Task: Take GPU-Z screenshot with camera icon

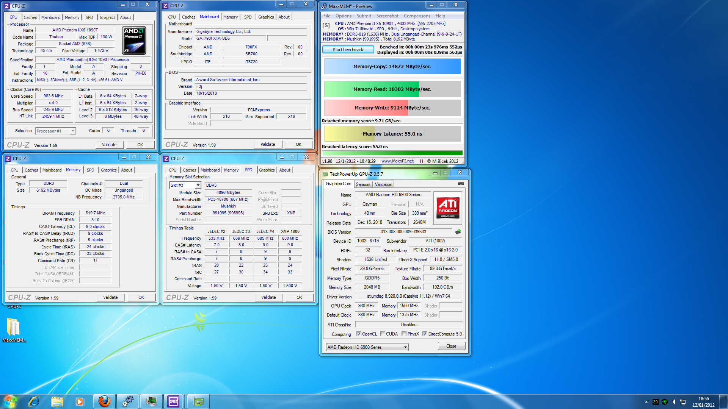Action: [x=461, y=184]
